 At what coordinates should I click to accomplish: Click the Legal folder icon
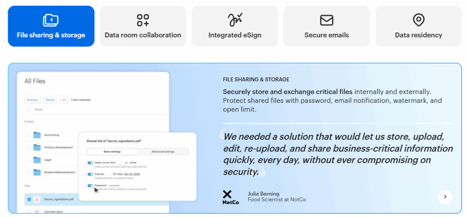pyautogui.click(x=37, y=160)
